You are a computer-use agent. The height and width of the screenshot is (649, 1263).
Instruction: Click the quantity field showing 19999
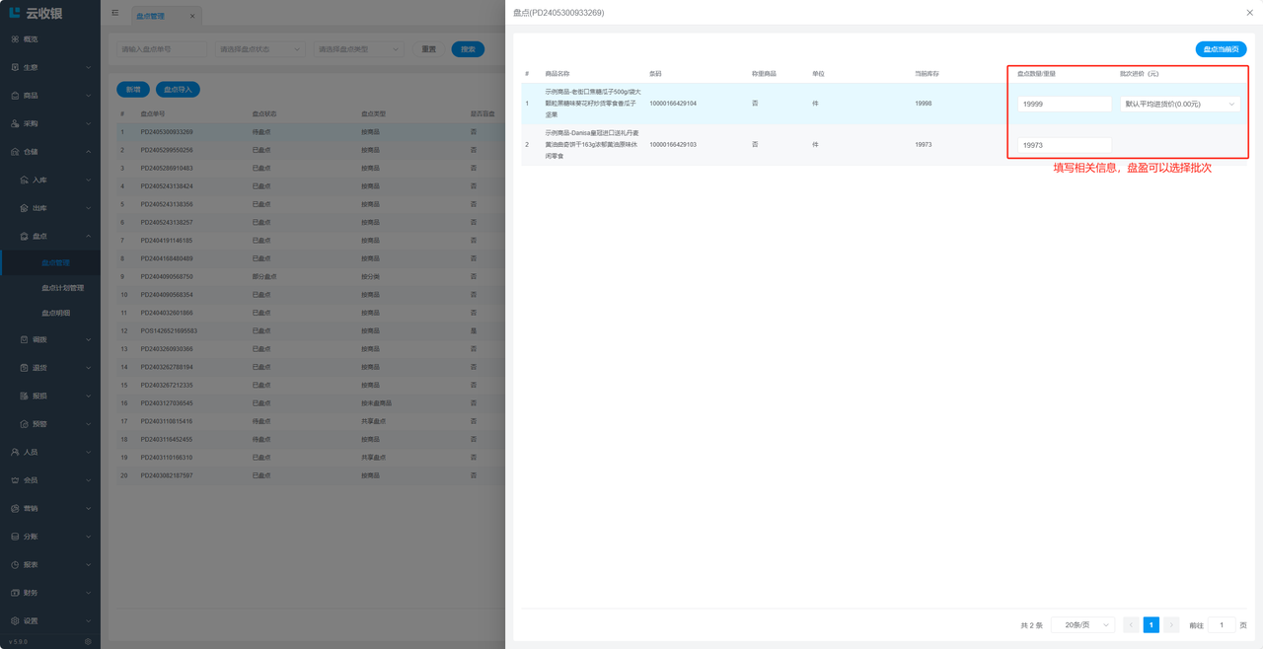1064,104
